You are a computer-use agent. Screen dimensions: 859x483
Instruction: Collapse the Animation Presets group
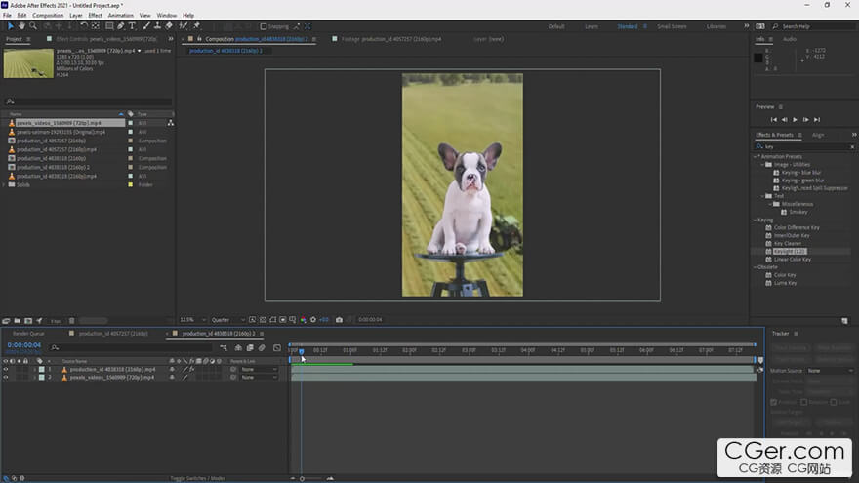pos(756,157)
